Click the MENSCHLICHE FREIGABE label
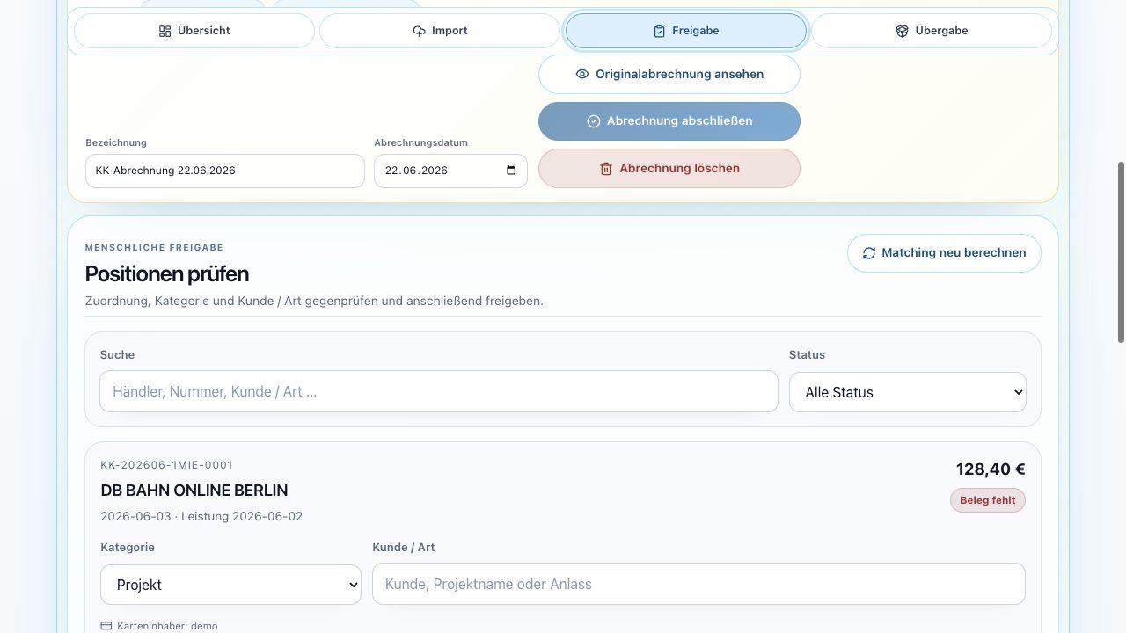Image resolution: width=1126 pixels, height=633 pixels. (154, 248)
